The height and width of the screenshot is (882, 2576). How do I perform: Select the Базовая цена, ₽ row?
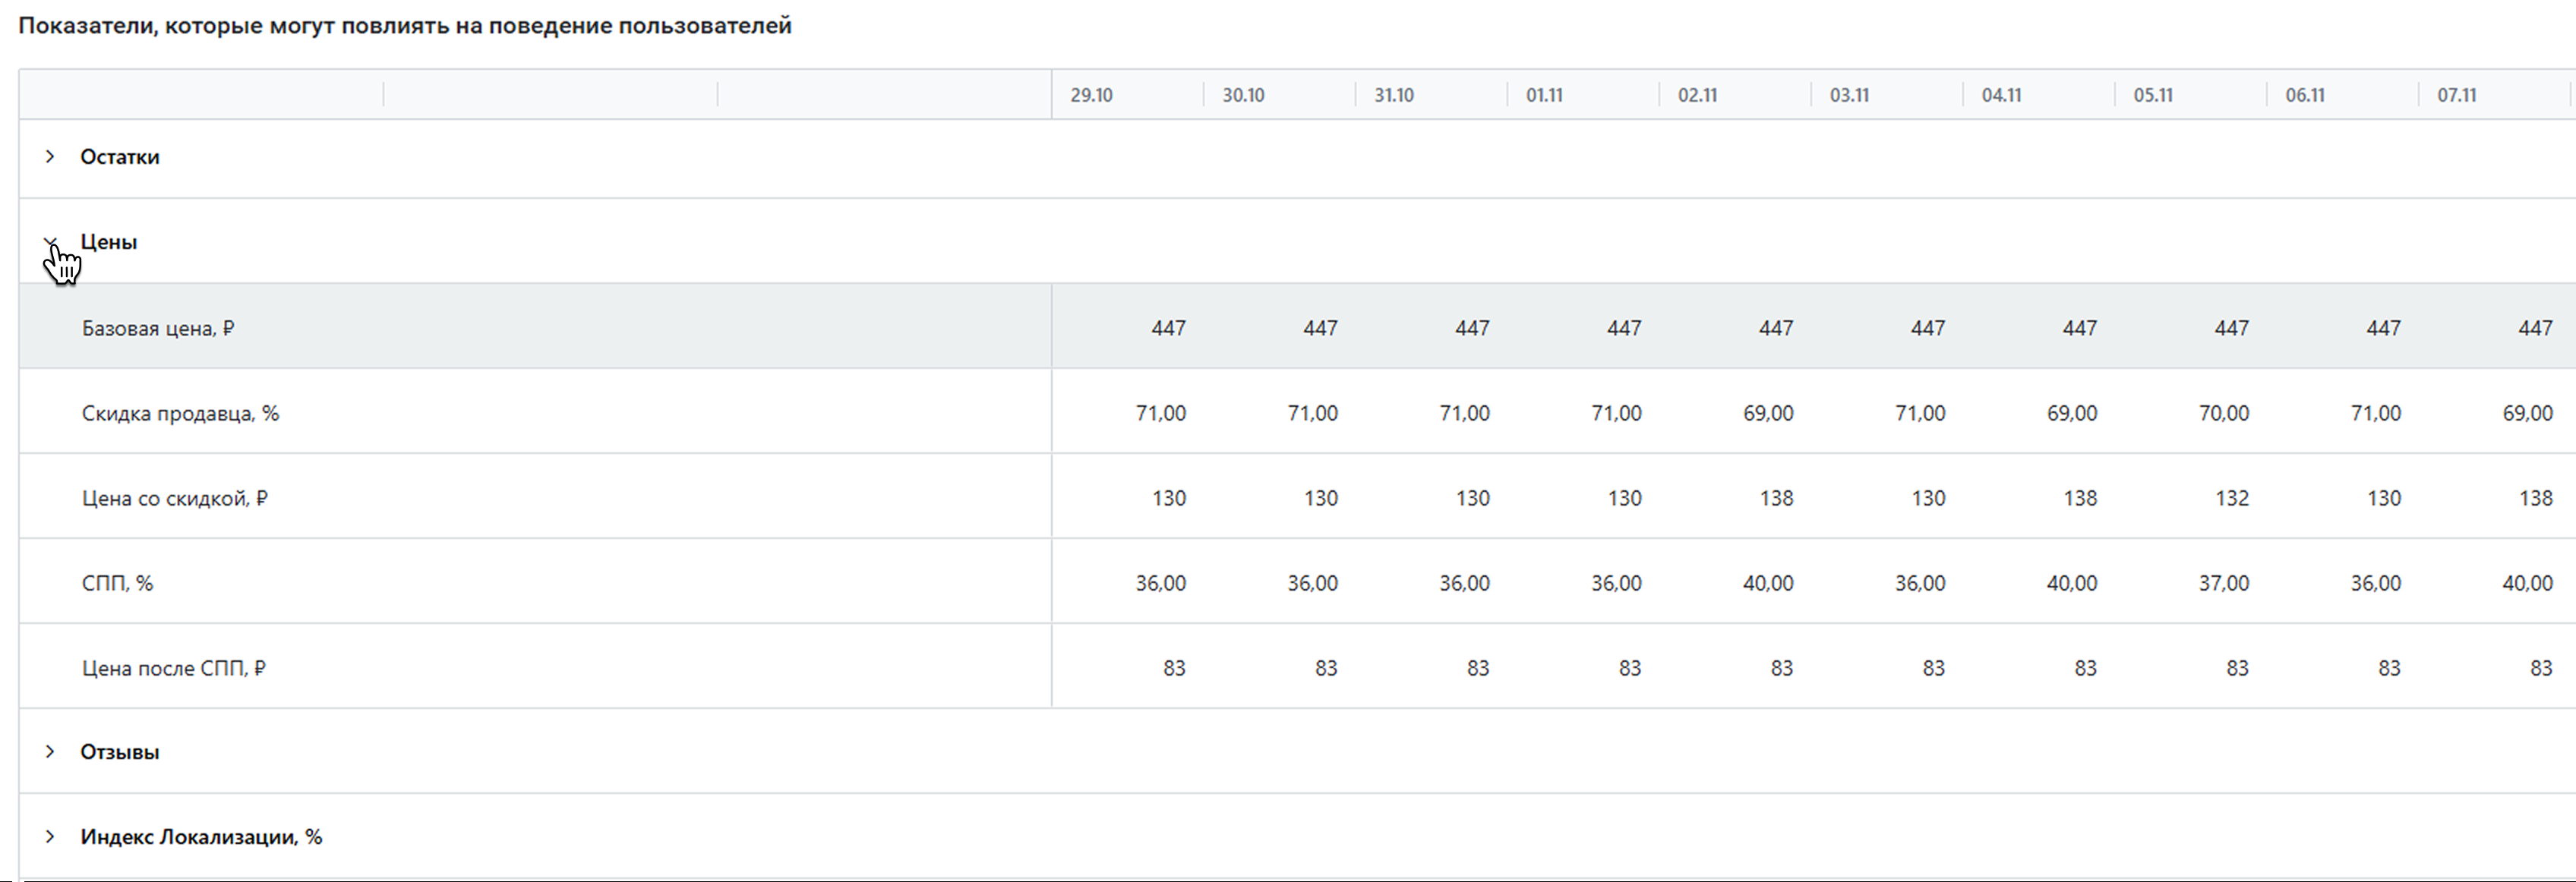click(158, 328)
